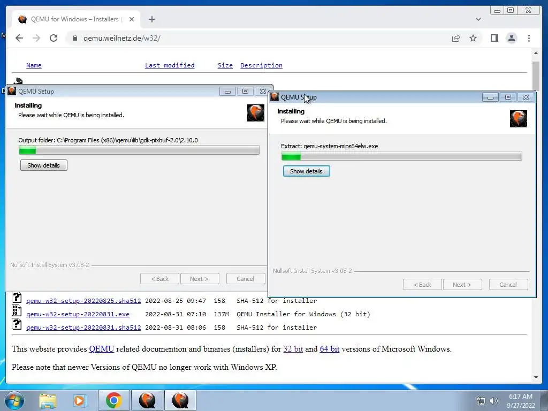Follow the QEMU link in the paragraph
The height and width of the screenshot is (411, 548).
click(101, 349)
